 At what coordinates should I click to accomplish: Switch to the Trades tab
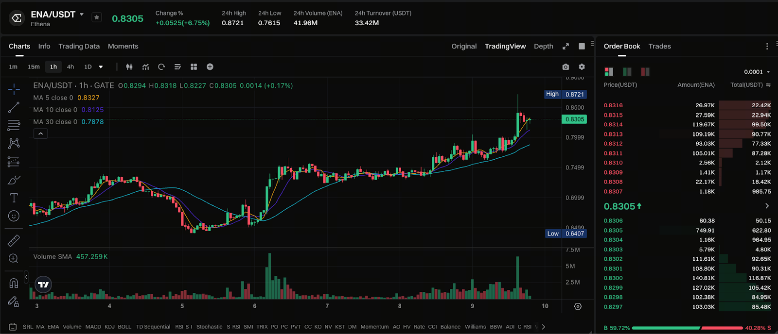(659, 47)
